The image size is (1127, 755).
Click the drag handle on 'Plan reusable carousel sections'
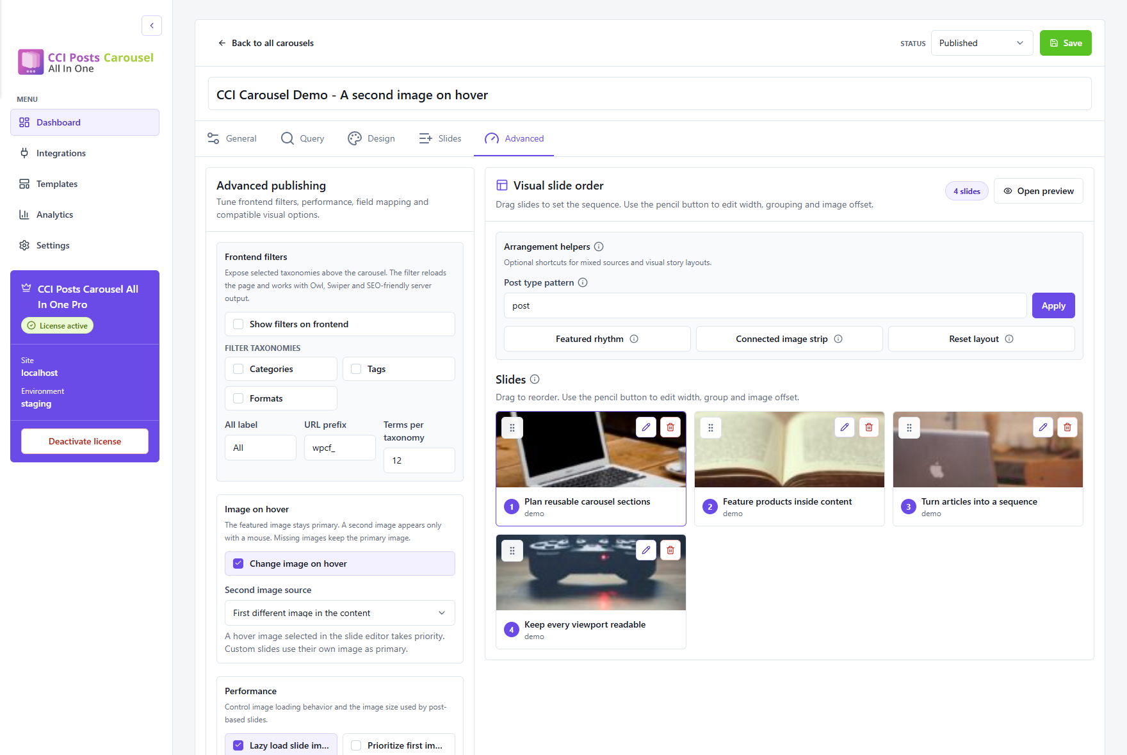pos(512,428)
